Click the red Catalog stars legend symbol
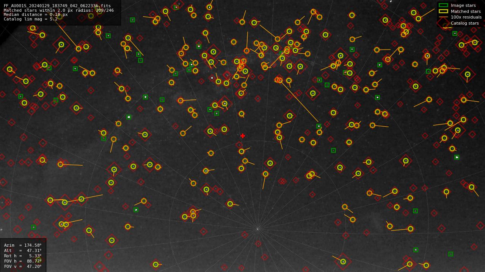 click(443, 23)
